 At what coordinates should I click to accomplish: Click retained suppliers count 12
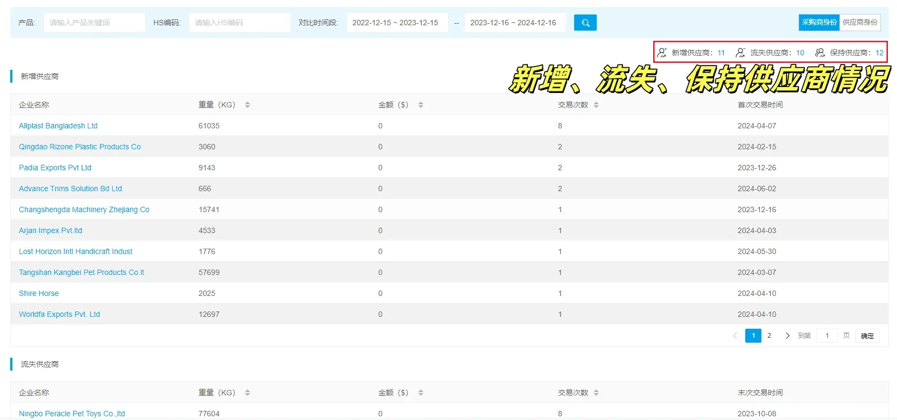pos(879,53)
